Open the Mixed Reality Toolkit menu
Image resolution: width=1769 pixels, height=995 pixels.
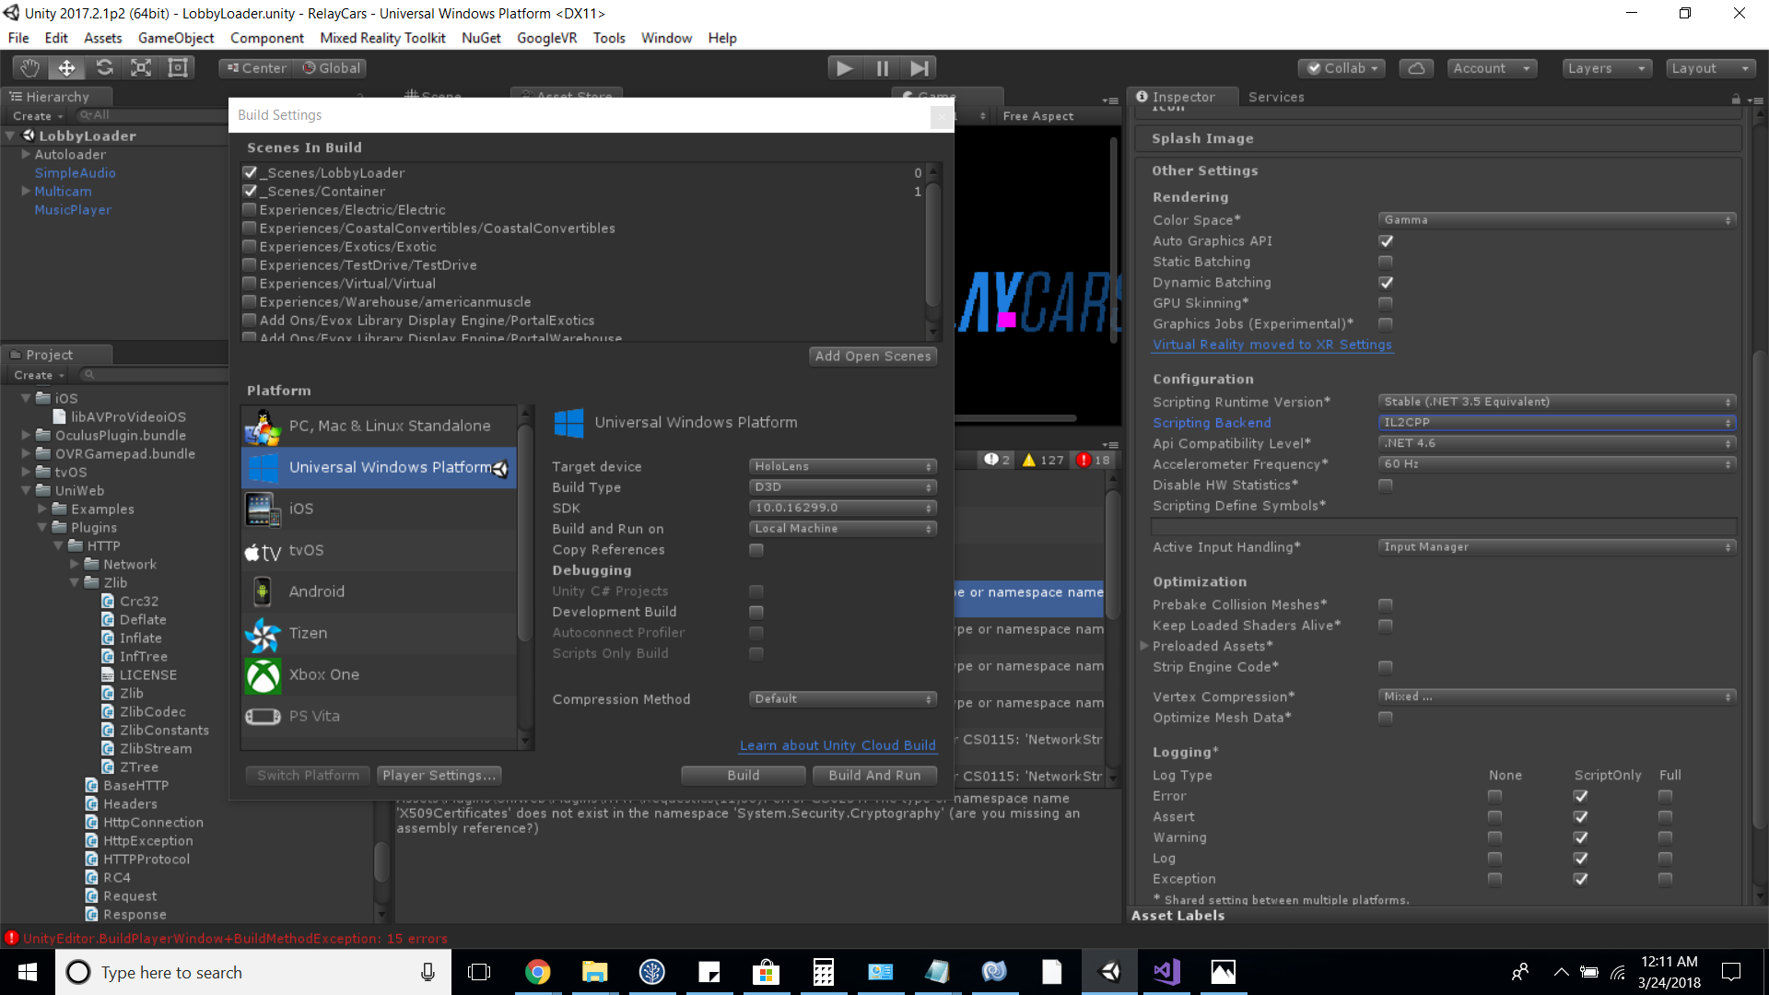click(382, 38)
